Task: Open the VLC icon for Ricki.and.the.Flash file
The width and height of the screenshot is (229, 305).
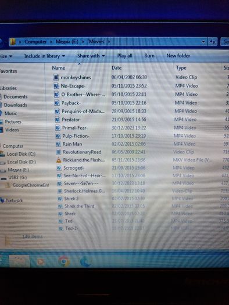Action: [59, 160]
